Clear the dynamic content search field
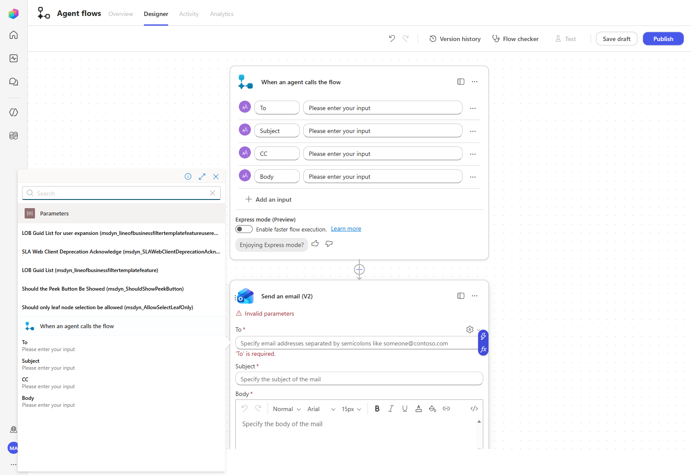Screen dimensions: 691x475 (212, 193)
